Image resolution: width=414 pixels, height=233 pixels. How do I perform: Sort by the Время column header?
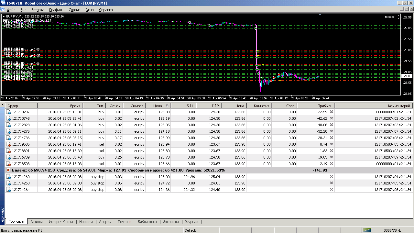pos(60,105)
